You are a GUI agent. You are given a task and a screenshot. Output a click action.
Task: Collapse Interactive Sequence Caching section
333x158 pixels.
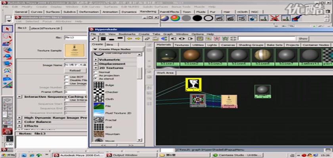pos(19,97)
